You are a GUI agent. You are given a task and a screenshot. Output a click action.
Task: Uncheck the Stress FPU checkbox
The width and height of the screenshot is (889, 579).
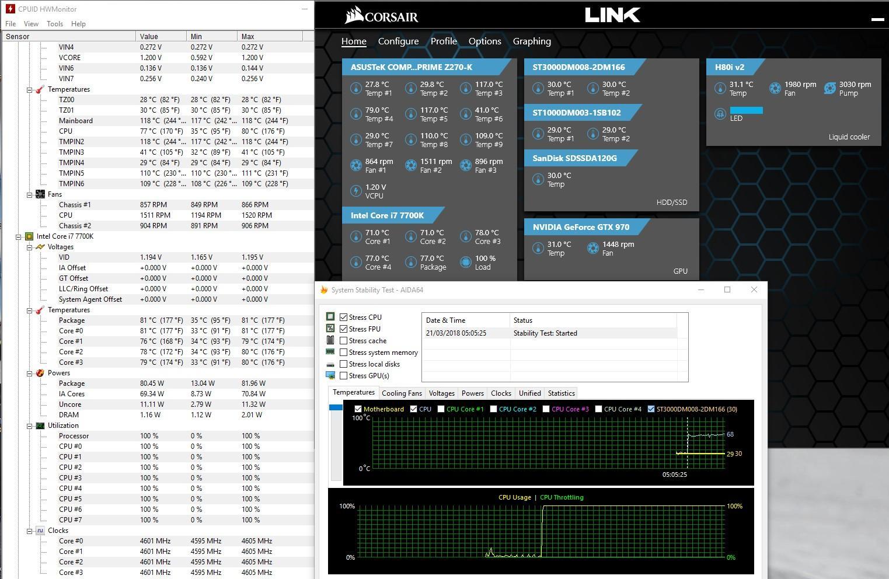tap(344, 329)
